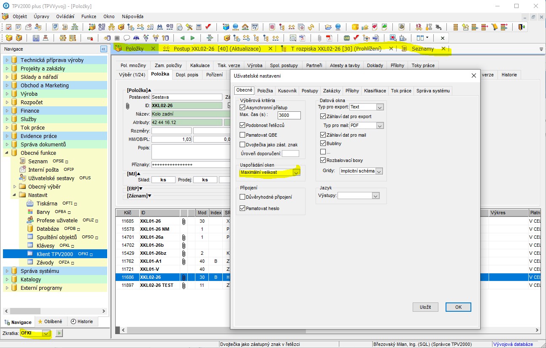Click the wrench and screwdriver tools icon

click(x=429, y=27)
